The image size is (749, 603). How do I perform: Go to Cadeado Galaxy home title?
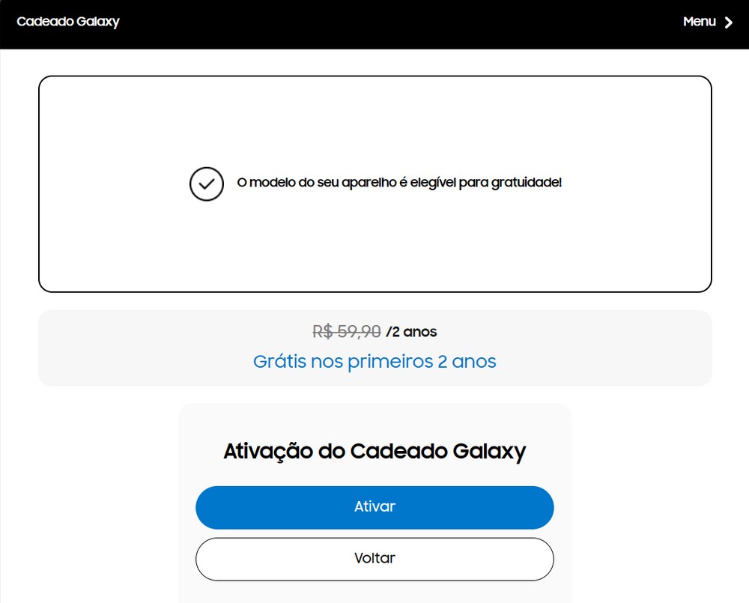point(68,22)
